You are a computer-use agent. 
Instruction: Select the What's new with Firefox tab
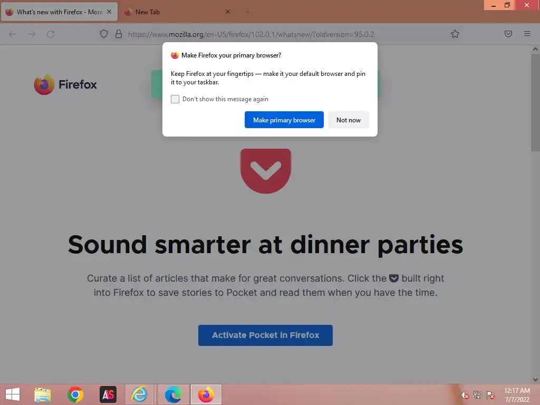click(x=59, y=12)
